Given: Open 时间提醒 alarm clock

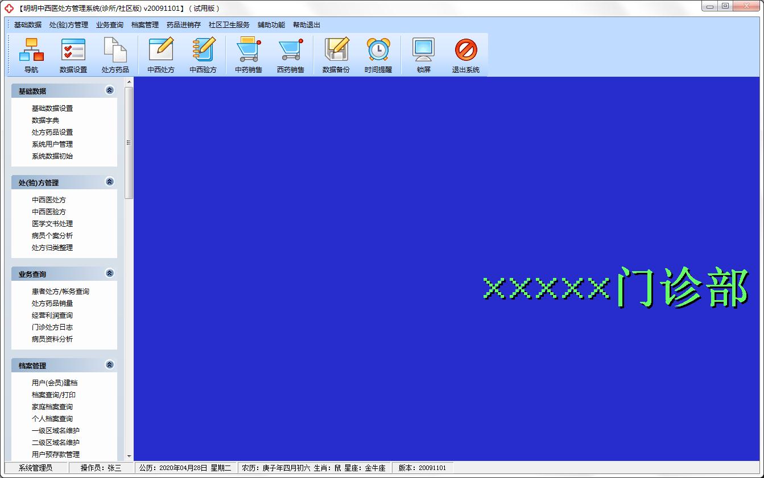Looking at the screenshot, I should click(x=378, y=55).
